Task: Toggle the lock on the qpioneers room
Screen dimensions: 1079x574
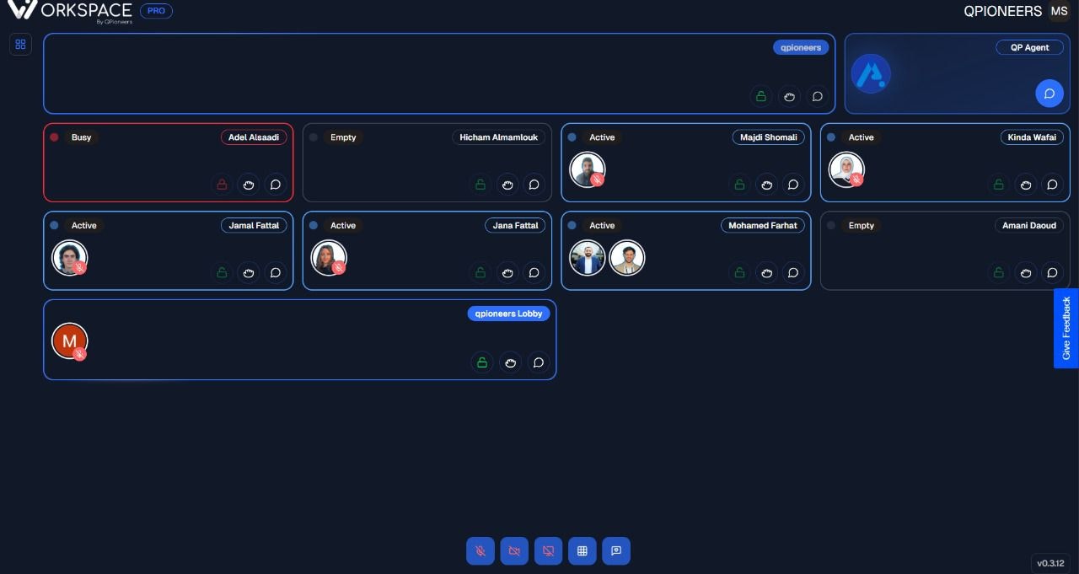Action: coord(760,96)
